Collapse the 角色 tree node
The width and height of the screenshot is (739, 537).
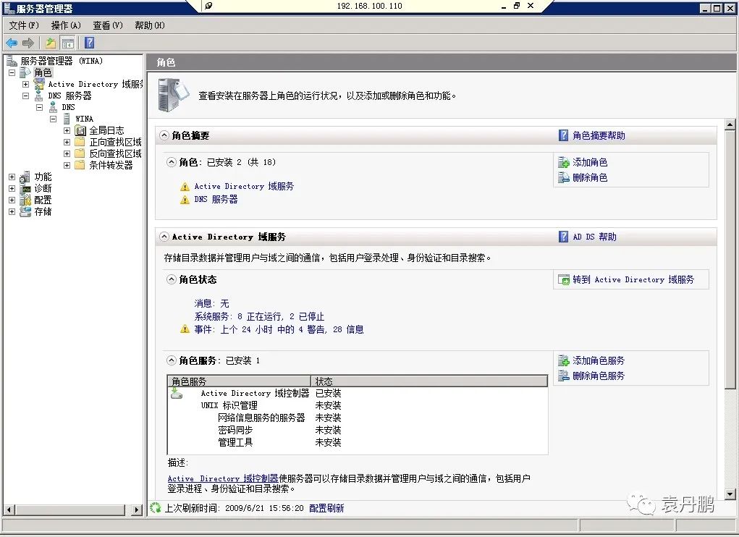tap(12, 72)
